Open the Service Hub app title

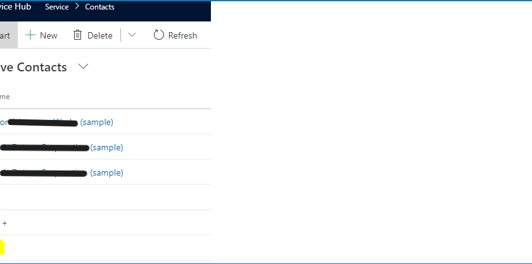pos(15,7)
